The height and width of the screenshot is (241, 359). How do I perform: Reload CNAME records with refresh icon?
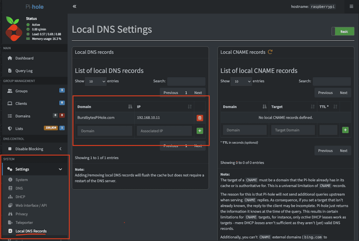point(270,52)
